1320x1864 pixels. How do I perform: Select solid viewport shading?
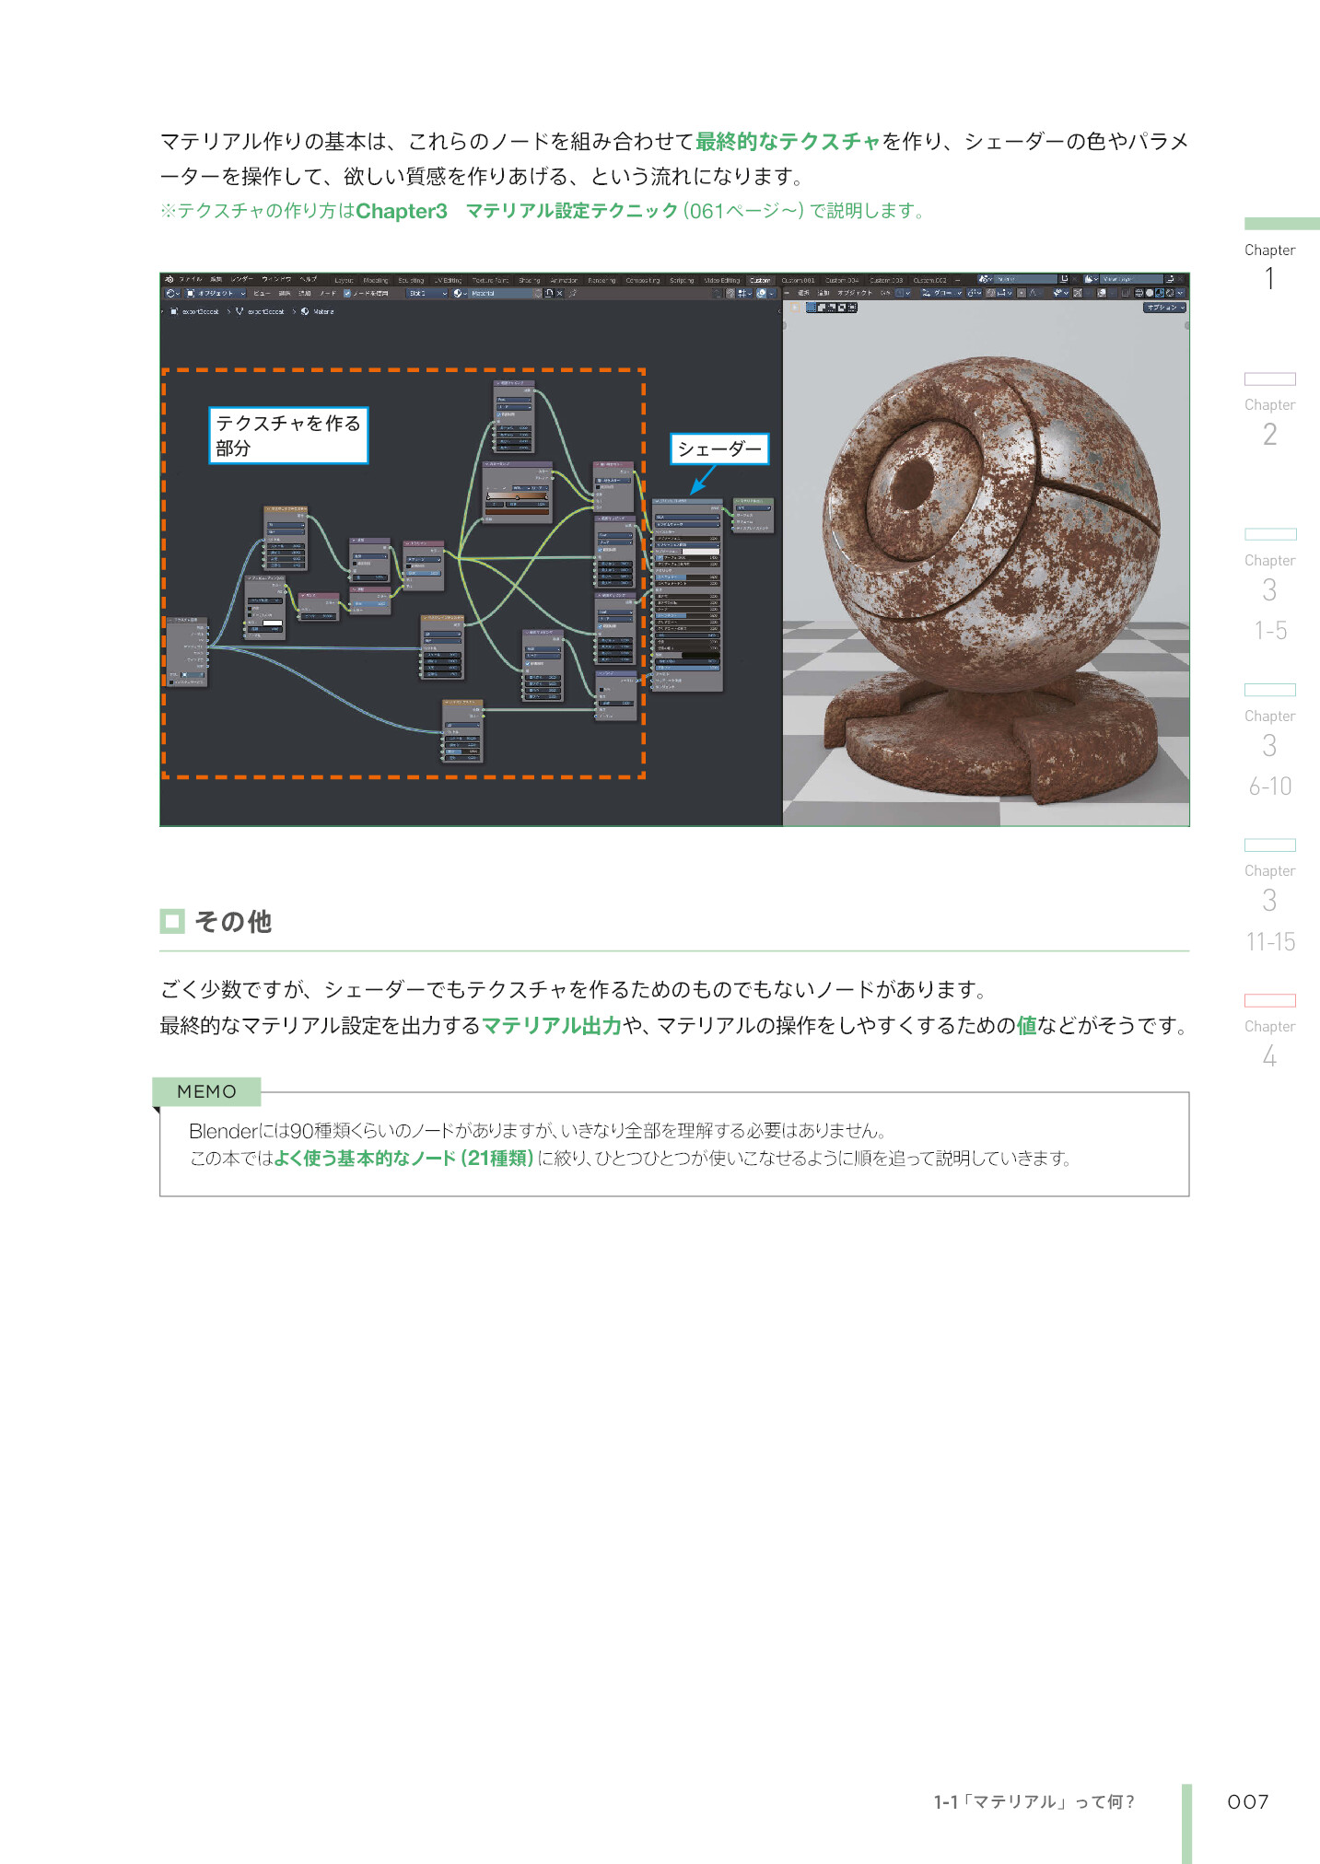[1150, 293]
